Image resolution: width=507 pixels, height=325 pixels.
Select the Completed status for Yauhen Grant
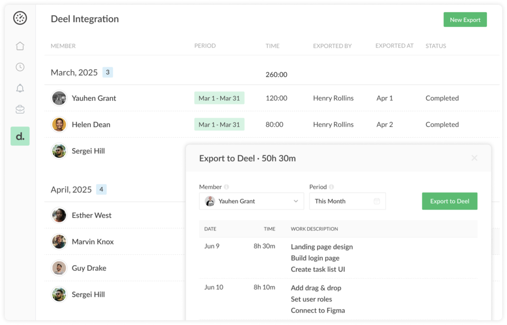(442, 98)
